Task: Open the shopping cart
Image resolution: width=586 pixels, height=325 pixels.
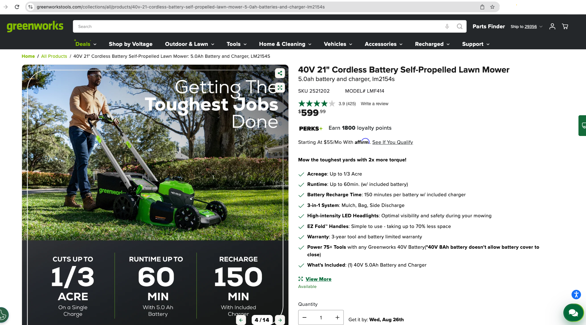Action: point(565,26)
